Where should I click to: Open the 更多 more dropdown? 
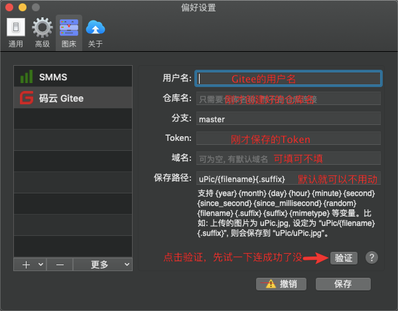click(x=103, y=264)
